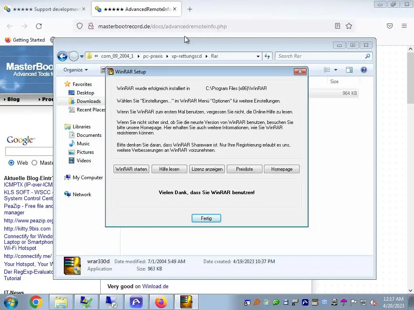This screenshot has height=310, width=414.
Task: Open Music library in navigation pane
Action: (83, 143)
